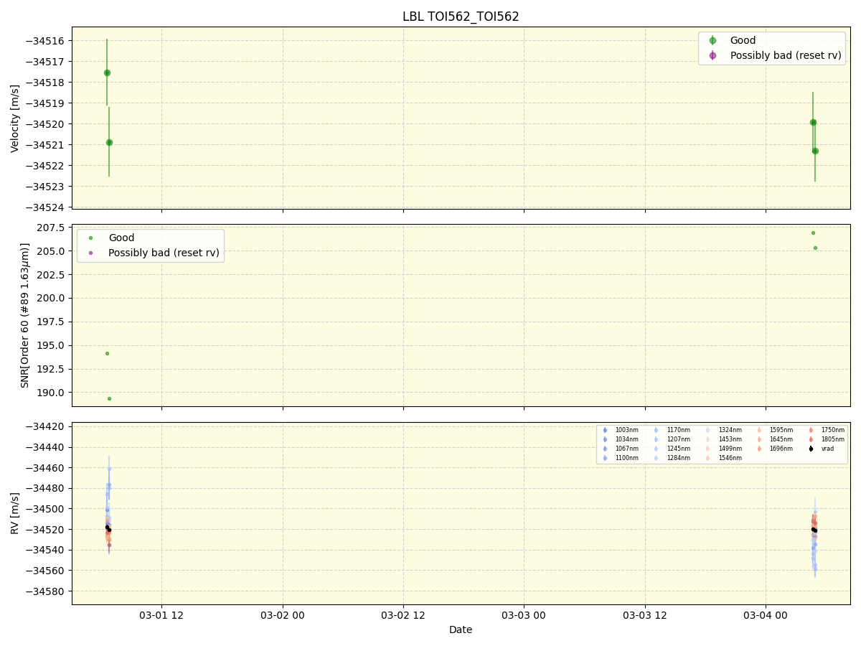
Task: Click the 'vrad' legend entry
Action: pyautogui.click(x=827, y=449)
